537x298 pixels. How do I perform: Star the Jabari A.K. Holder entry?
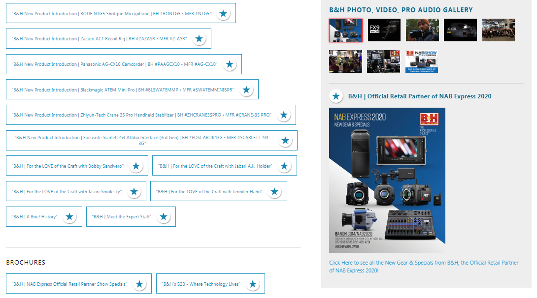tap(284, 166)
